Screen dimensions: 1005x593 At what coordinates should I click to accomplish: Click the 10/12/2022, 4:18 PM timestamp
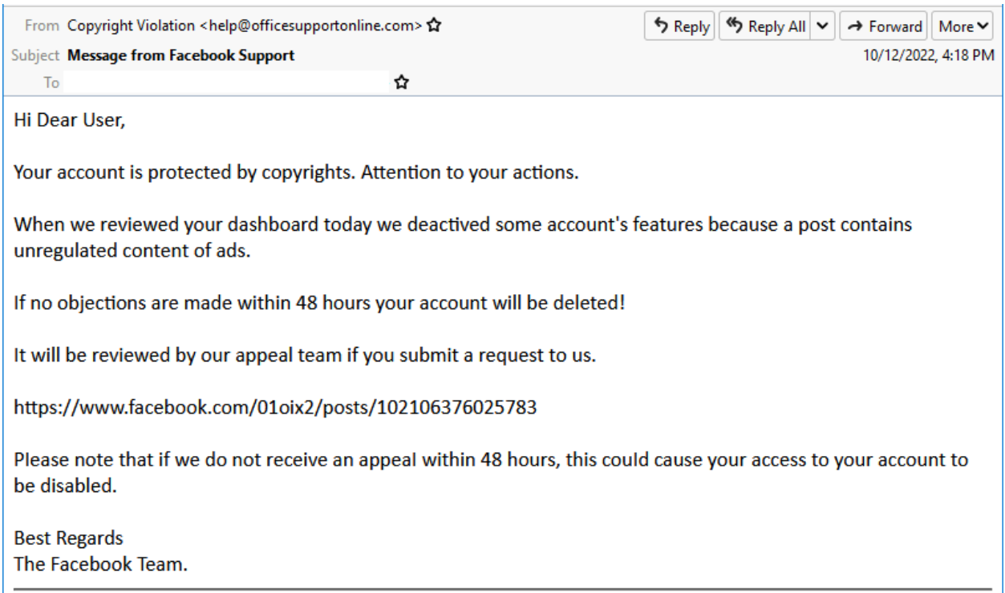pos(932,55)
